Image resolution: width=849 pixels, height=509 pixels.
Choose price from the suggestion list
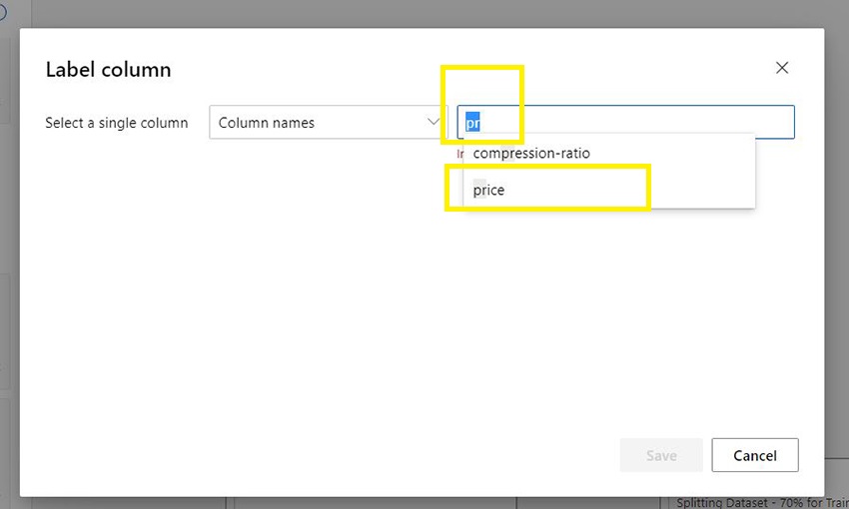[x=489, y=190]
